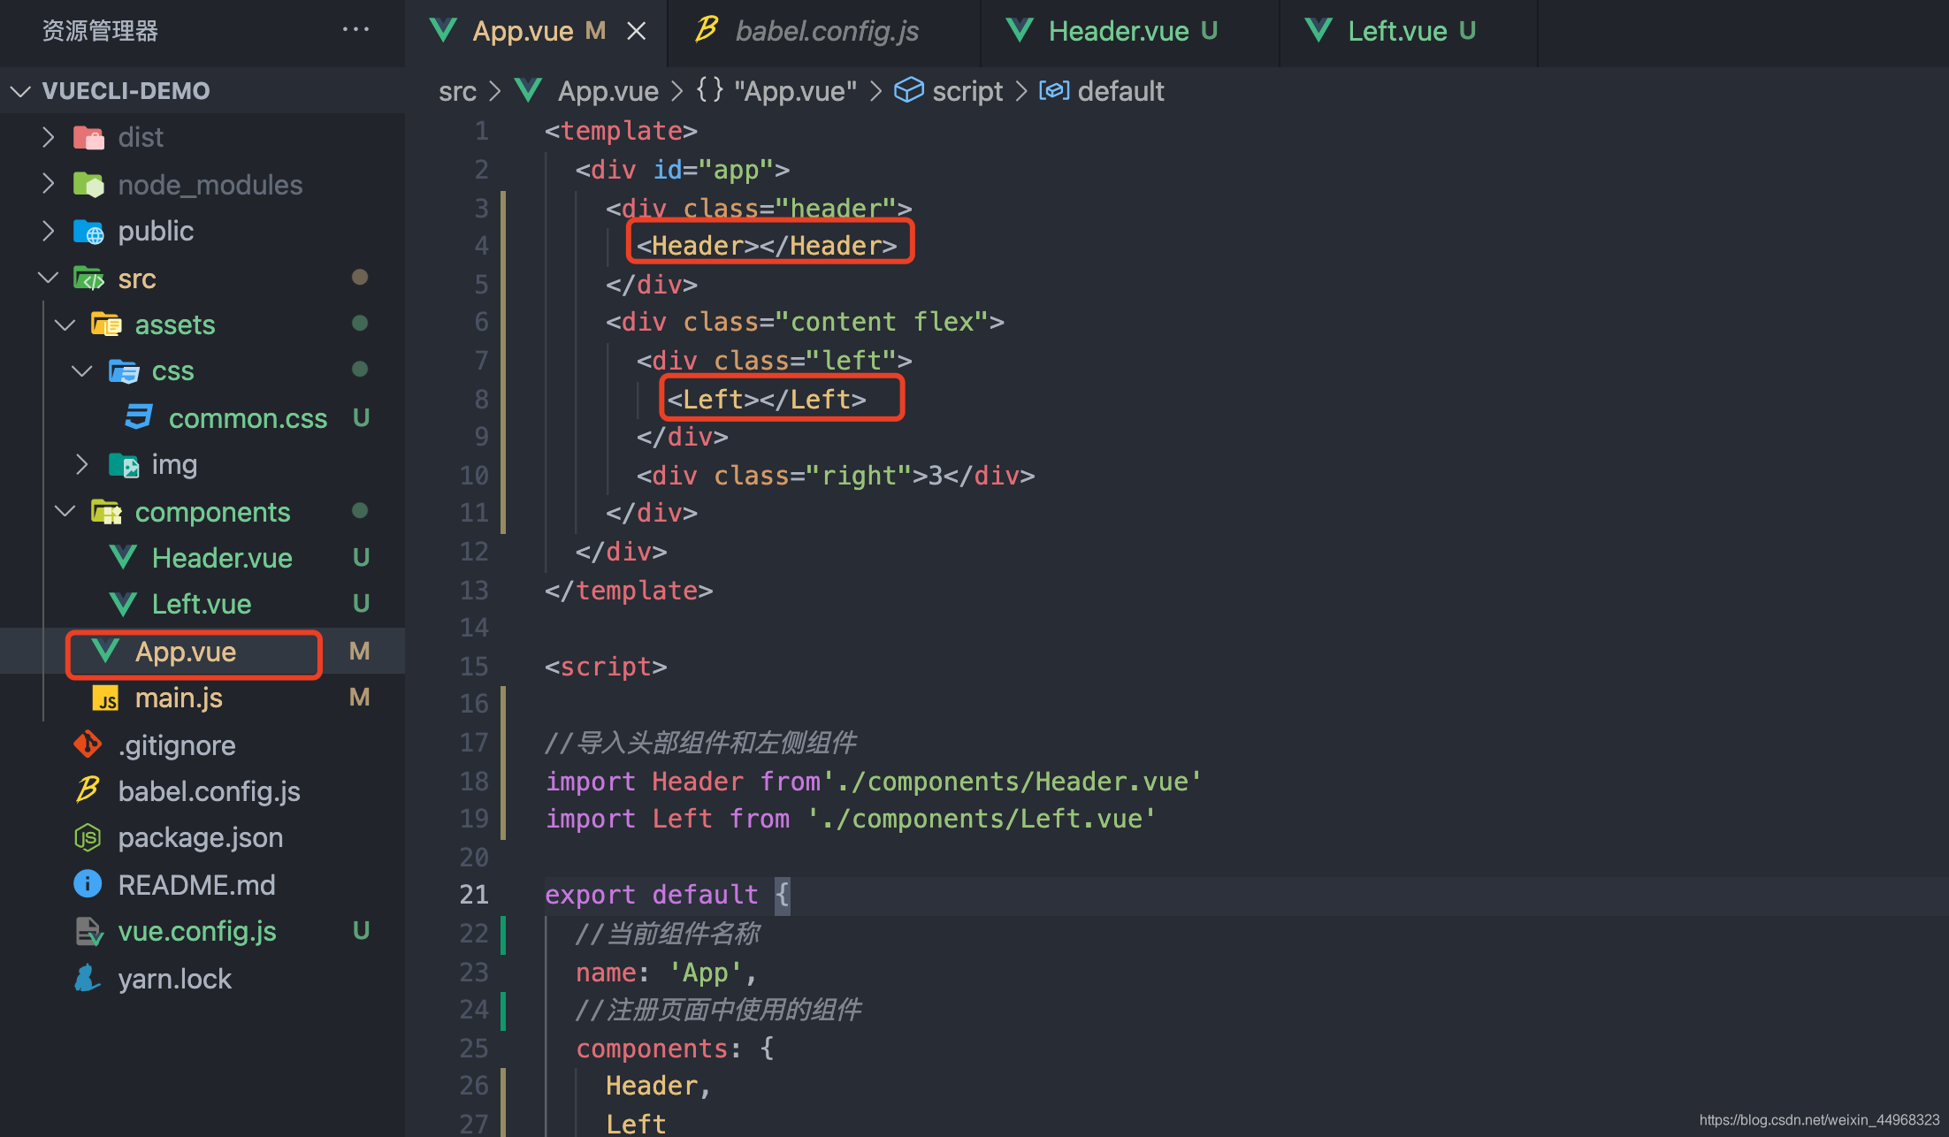Click line number 21 in the gutter
Image resolution: width=1949 pixels, height=1137 pixels.
tap(474, 895)
